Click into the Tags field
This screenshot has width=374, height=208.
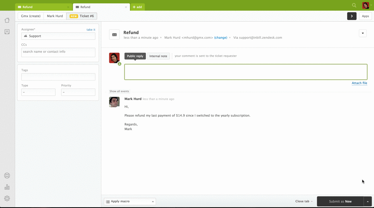tap(58, 77)
